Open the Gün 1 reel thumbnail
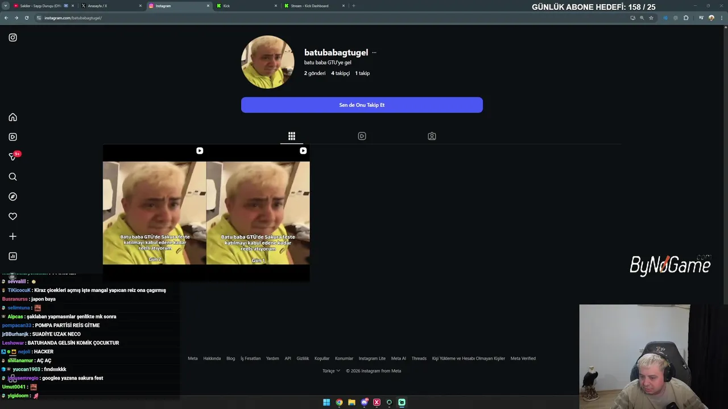This screenshot has width=728, height=409. (x=258, y=213)
